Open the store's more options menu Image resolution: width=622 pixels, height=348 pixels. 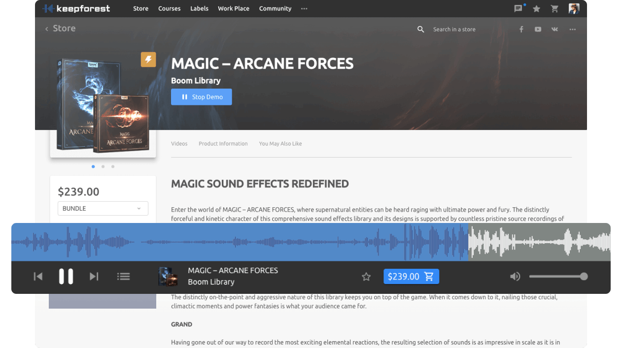(572, 29)
